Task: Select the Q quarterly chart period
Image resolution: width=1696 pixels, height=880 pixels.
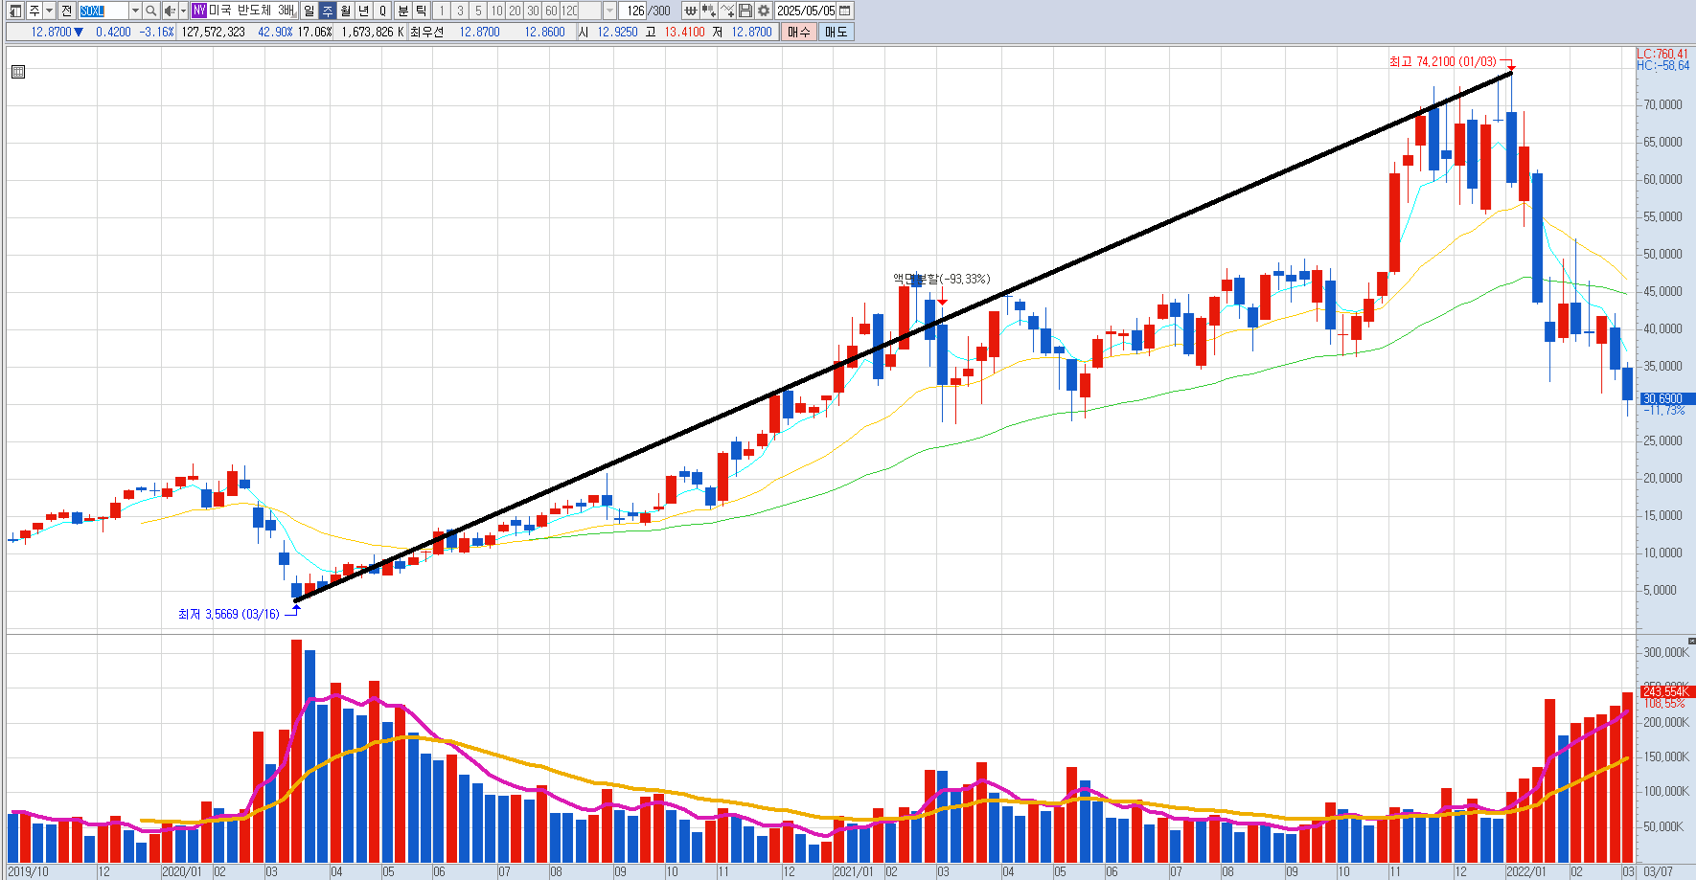Action: pyautogui.click(x=381, y=11)
